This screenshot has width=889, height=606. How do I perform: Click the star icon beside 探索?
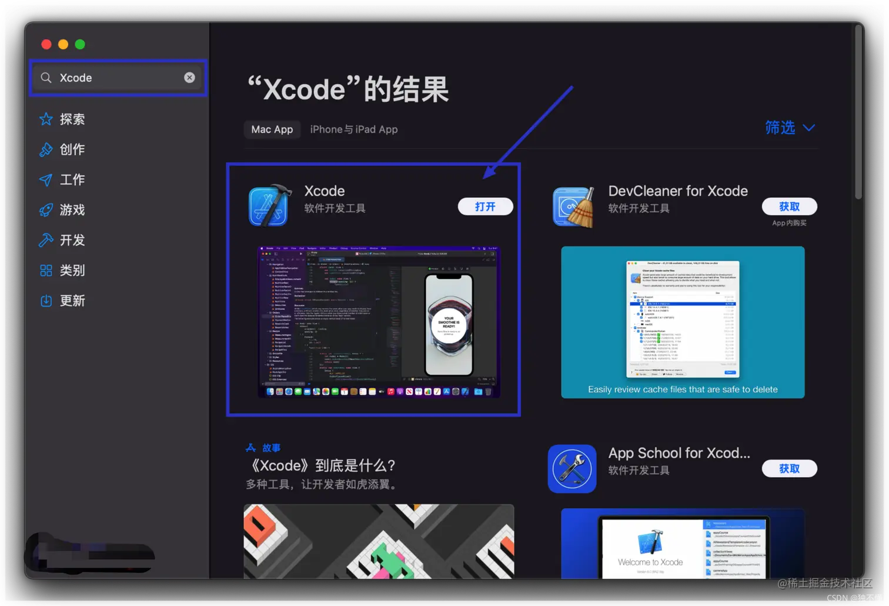[x=46, y=119]
